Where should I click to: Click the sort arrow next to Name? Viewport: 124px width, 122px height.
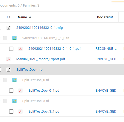click(30, 17)
